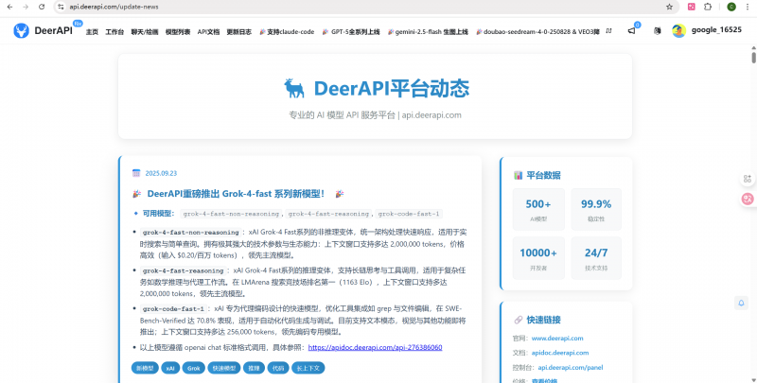This screenshot has height=383, width=757.
Task: Click the pink translate floating icon
Action: click(x=748, y=199)
